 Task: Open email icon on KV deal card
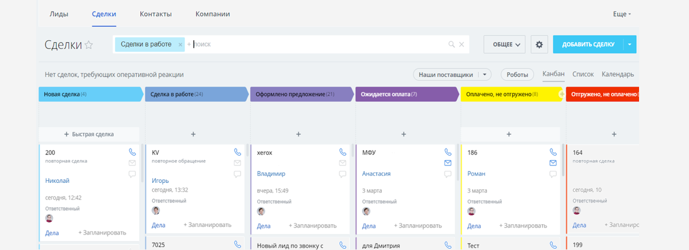click(x=238, y=163)
